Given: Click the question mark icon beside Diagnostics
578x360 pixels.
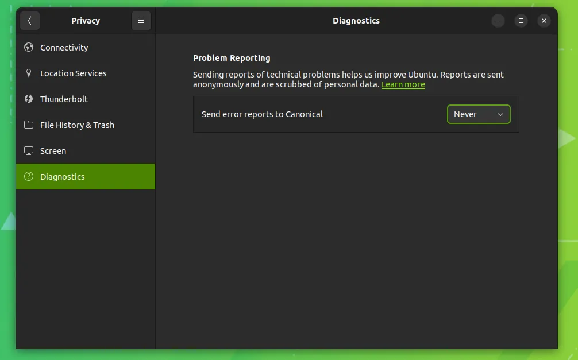Looking at the screenshot, I should [29, 177].
